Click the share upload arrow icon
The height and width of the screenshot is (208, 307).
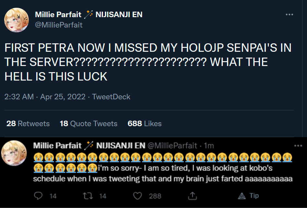(x=193, y=196)
